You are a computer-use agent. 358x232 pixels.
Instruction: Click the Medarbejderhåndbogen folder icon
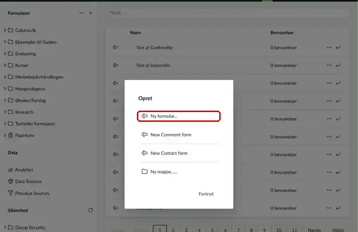(x=10, y=77)
